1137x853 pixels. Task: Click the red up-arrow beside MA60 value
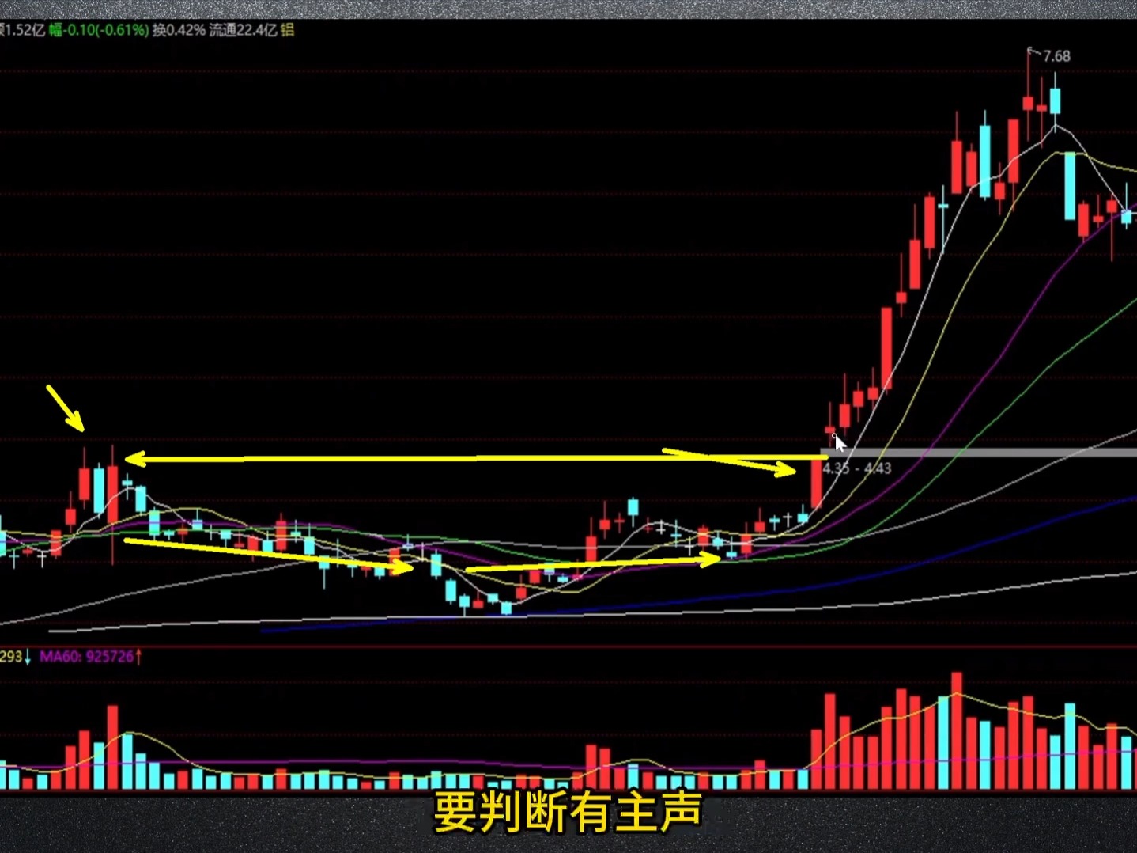[138, 656]
